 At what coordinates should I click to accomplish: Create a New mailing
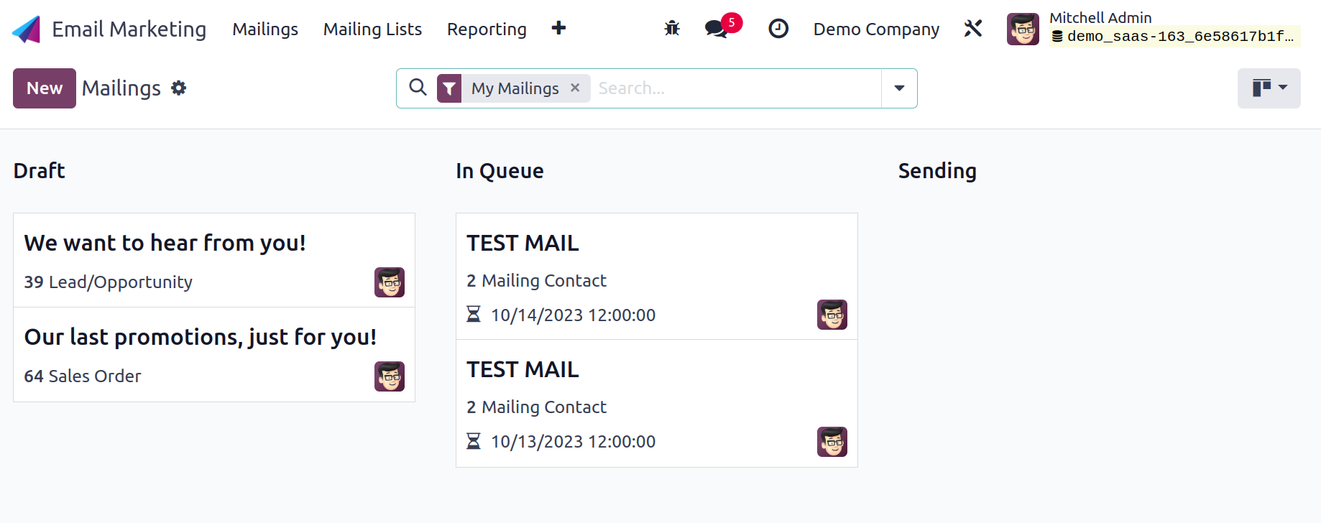[45, 88]
